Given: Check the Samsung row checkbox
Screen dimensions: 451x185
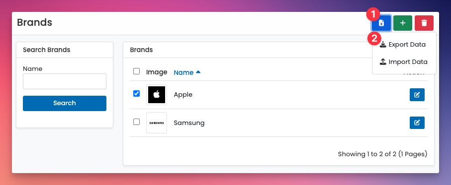Looking at the screenshot, I should click(x=137, y=122).
